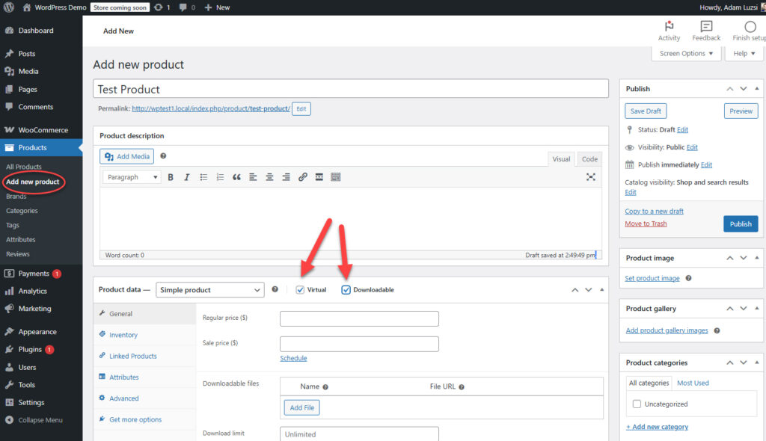Click the Preview button
Screen dimensions: 766x441
(741, 111)
